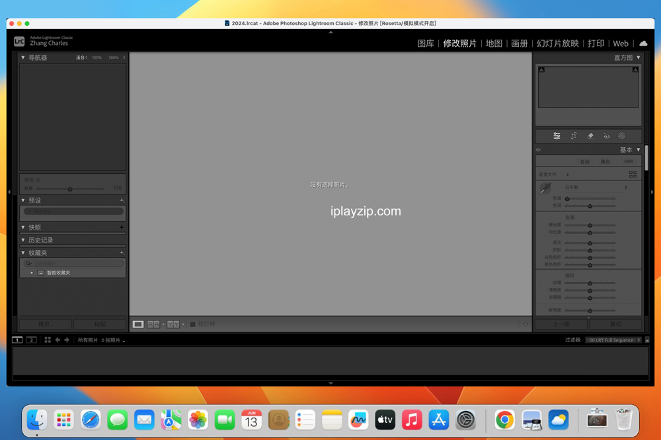Toggle shadow clipping indicator in histogram
661x440 pixels.
[x=542, y=69]
